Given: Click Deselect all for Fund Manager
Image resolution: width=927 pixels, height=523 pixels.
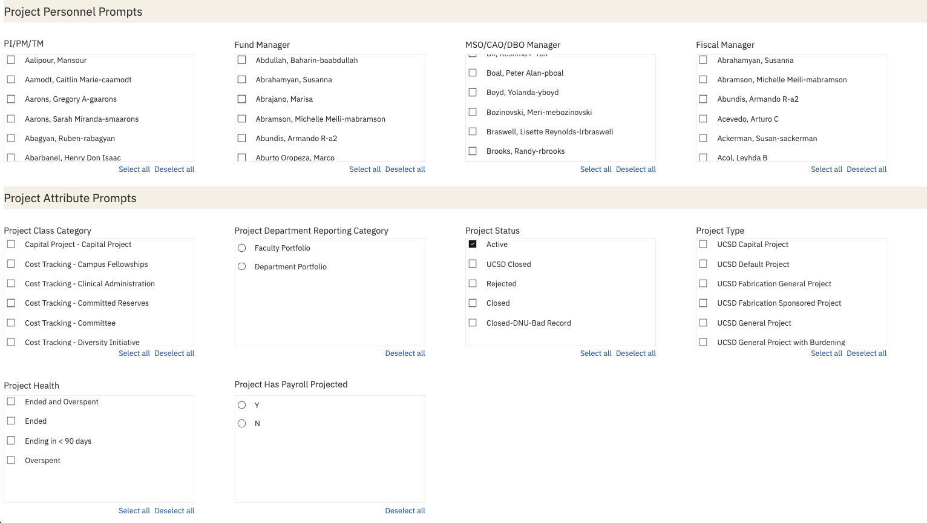Looking at the screenshot, I should tap(405, 169).
